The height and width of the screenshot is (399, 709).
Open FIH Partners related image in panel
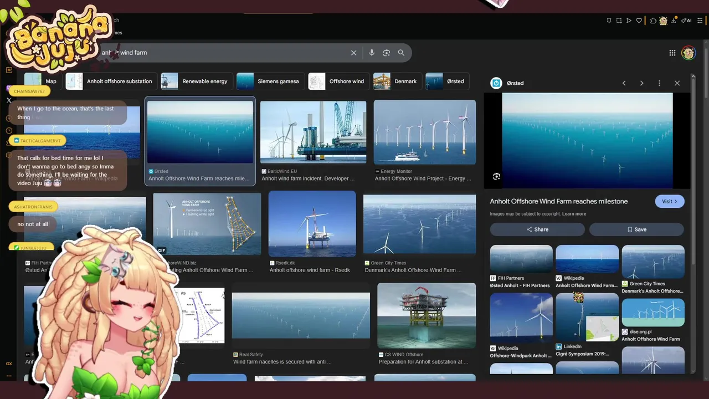(x=521, y=258)
